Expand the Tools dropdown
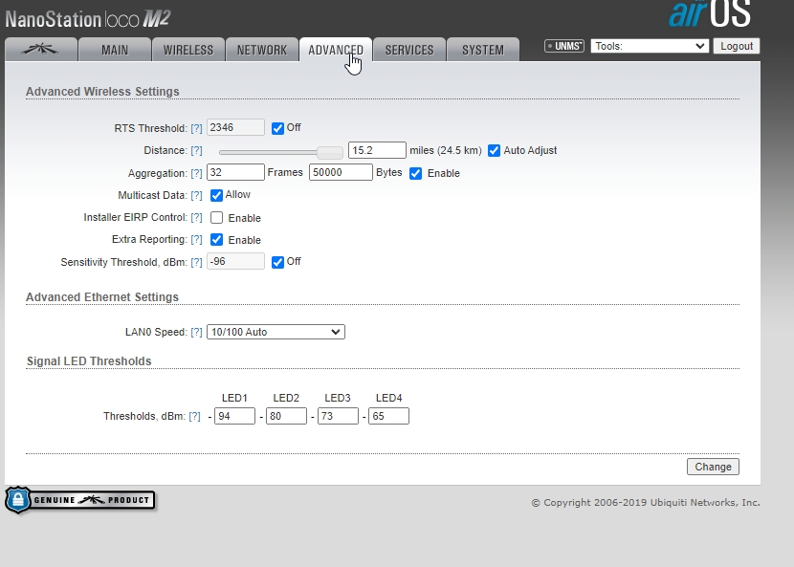Image resolution: width=794 pixels, height=567 pixels. 650,46
